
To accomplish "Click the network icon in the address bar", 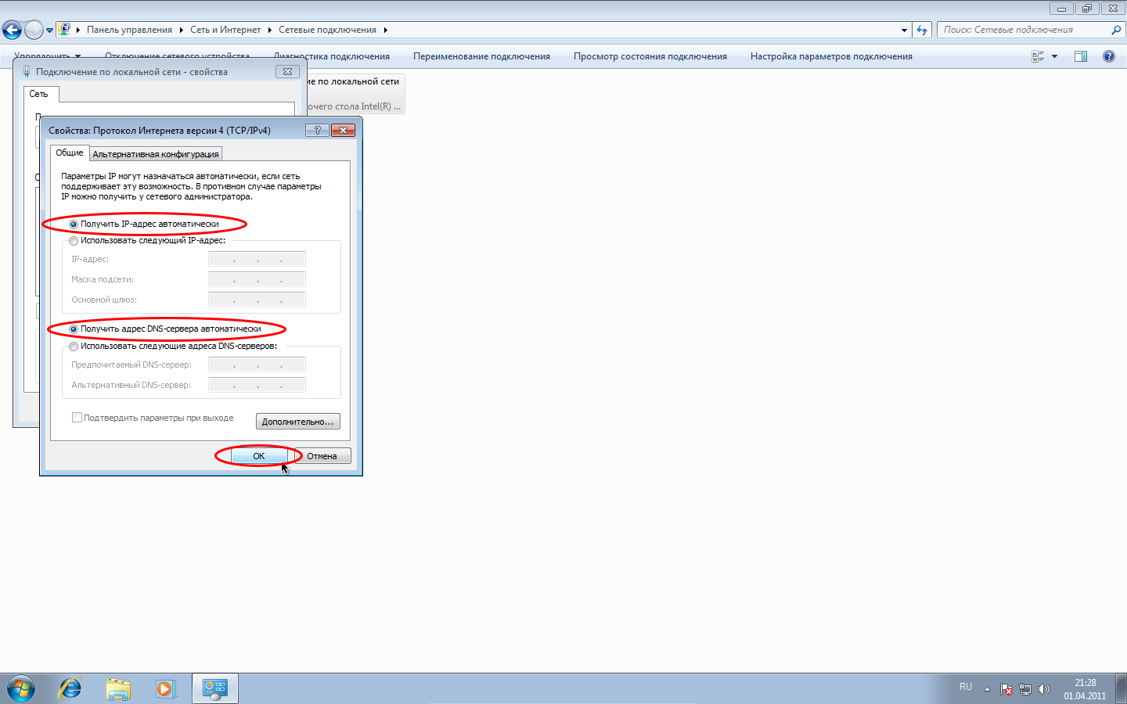I will coord(64,30).
